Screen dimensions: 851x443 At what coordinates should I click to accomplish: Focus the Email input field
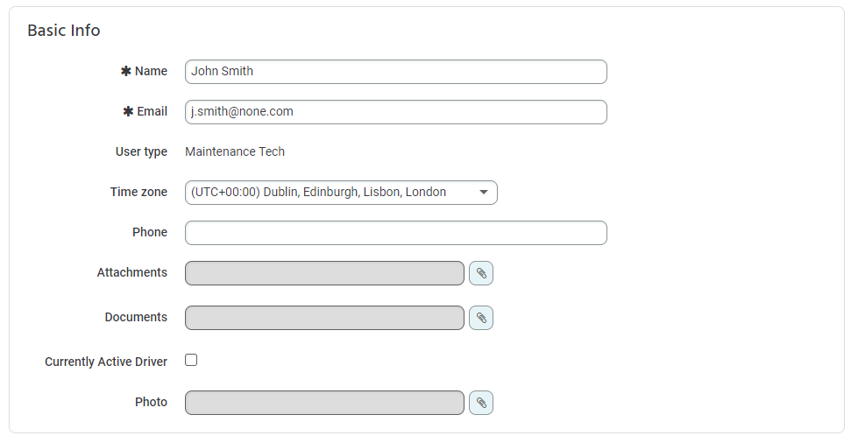(395, 112)
